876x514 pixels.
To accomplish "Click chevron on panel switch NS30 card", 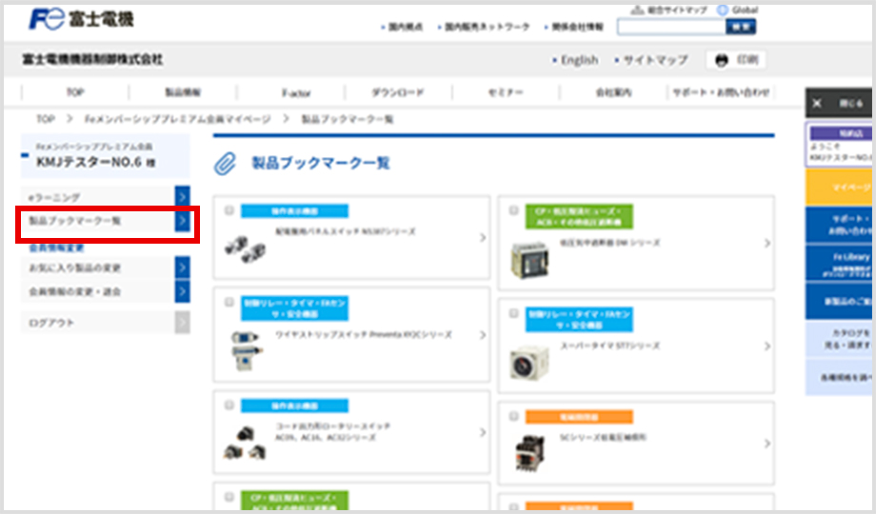I will [x=483, y=238].
